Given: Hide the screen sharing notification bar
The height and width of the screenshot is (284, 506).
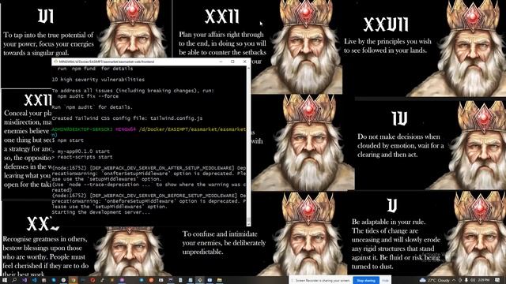Looking at the screenshot, I should point(385,281).
